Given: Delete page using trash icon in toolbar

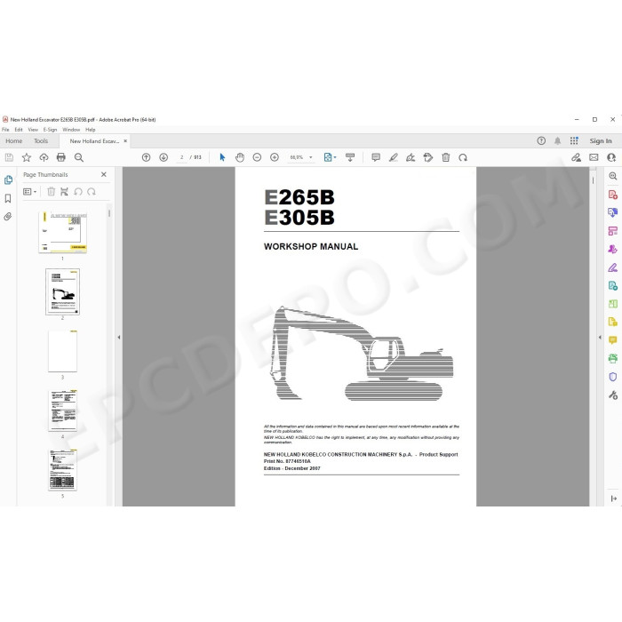Looking at the screenshot, I should [x=446, y=157].
